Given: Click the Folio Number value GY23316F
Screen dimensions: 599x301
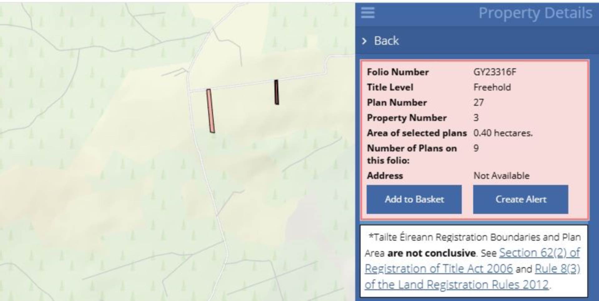Looking at the screenshot, I should (x=495, y=72).
